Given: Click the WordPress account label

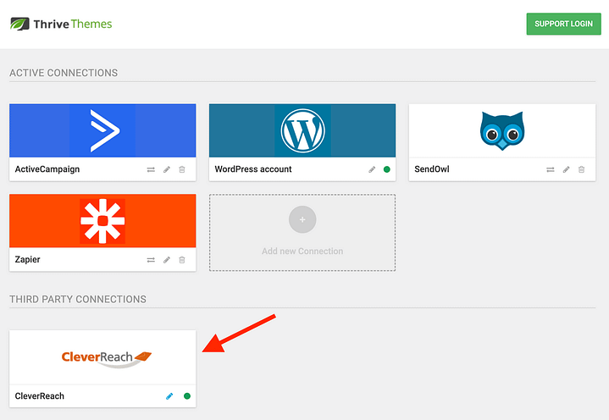Looking at the screenshot, I should [x=253, y=169].
